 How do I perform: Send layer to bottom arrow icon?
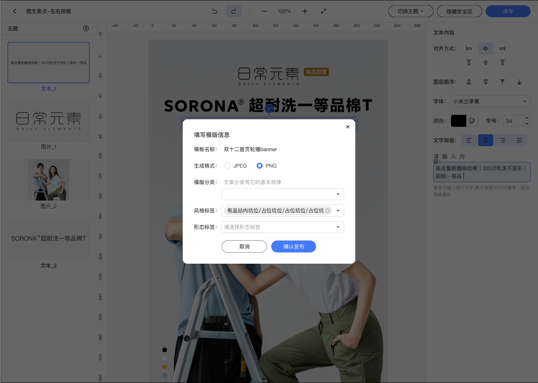pyautogui.click(x=519, y=82)
